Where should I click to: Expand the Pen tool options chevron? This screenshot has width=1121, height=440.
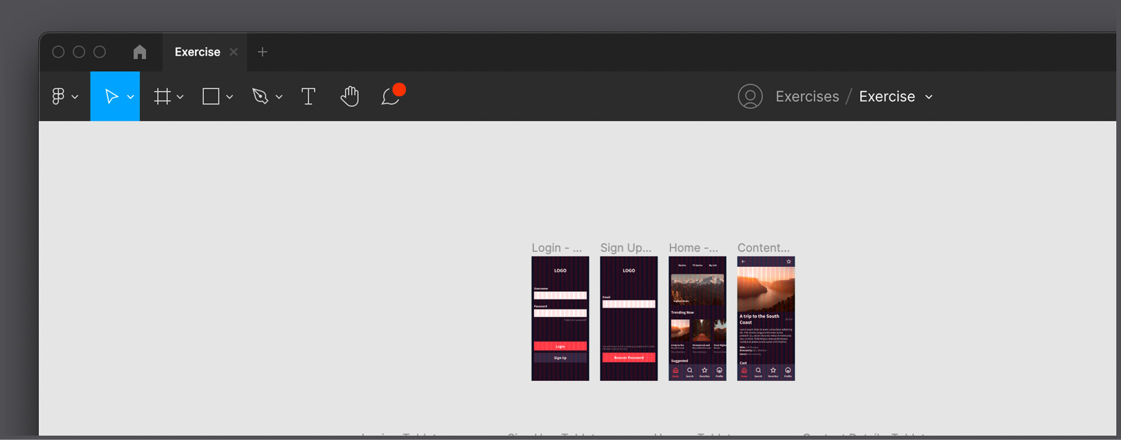point(279,97)
